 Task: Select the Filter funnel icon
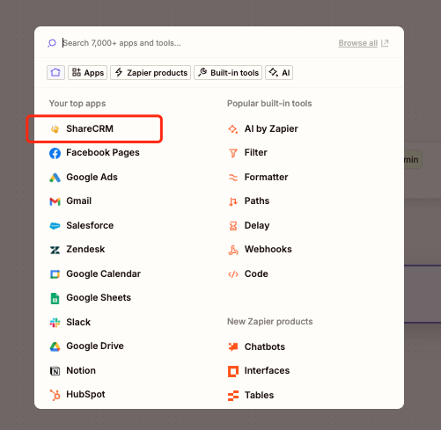[233, 153]
